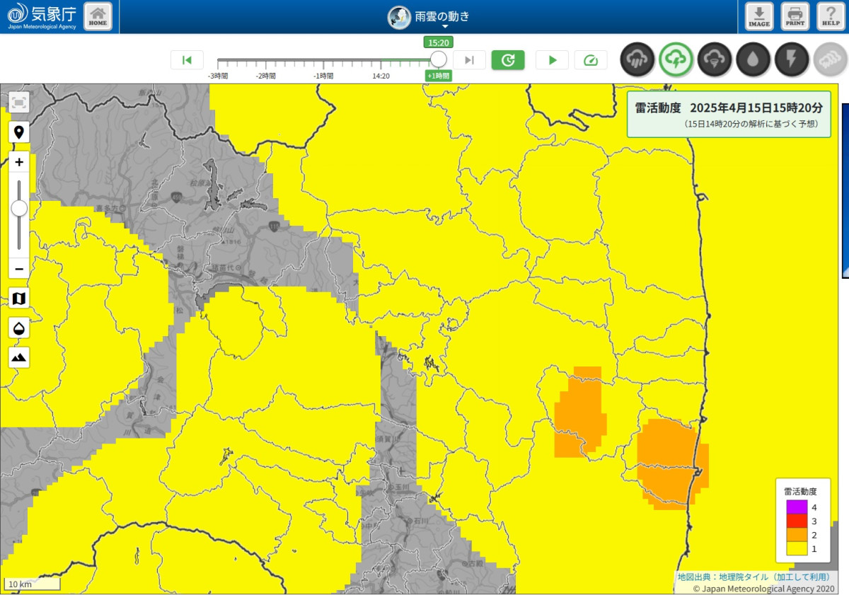Toggle the rain cloud precipitation layer
Viewport: 849px width, 595px height.
click(637, 60)
